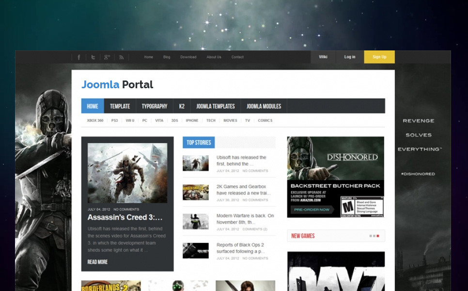Image resolution: width=468 pixels, height=291 pixels.
Task: Select the XBOX 360 category
Action: click(x=95, y=120)
